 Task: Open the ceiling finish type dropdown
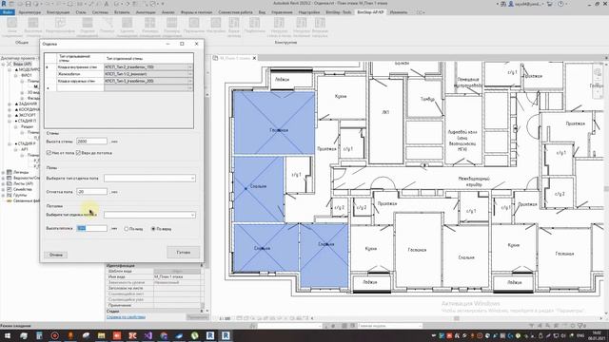pos(192,215)
